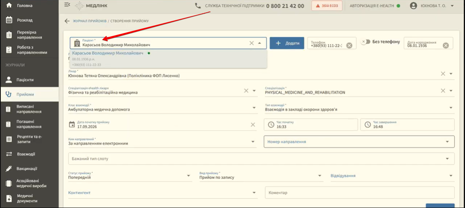The height and width of the screenshot is (208, 465).
Task: Expand Статус прийому dropdown
Action: 189,176
